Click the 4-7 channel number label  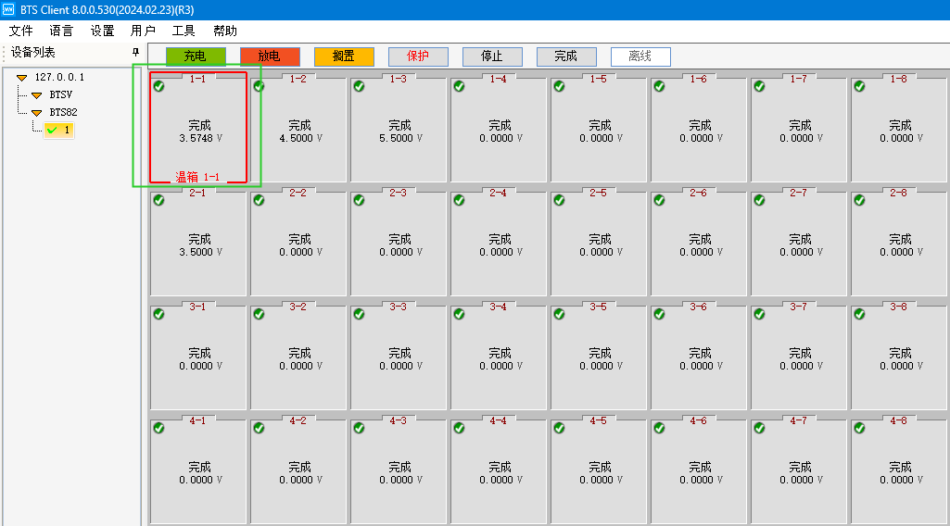[798, 420]
